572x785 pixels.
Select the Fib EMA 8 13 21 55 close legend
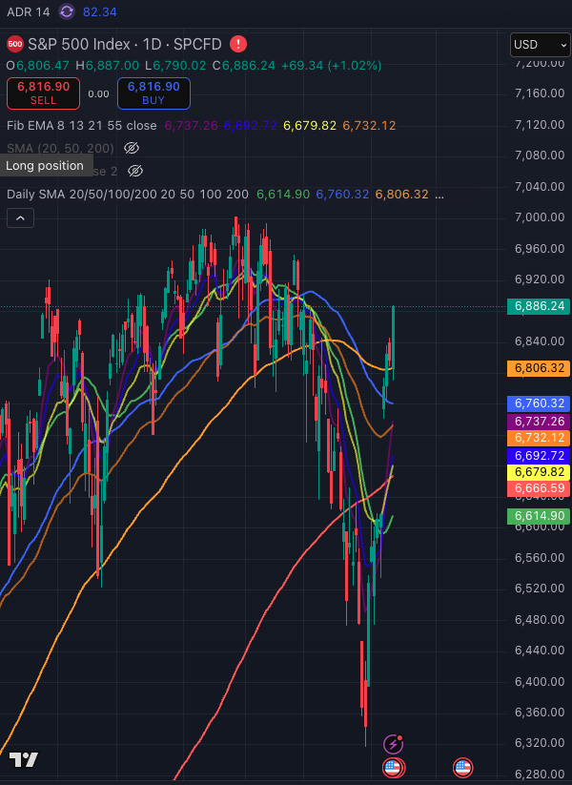[82, 126]
